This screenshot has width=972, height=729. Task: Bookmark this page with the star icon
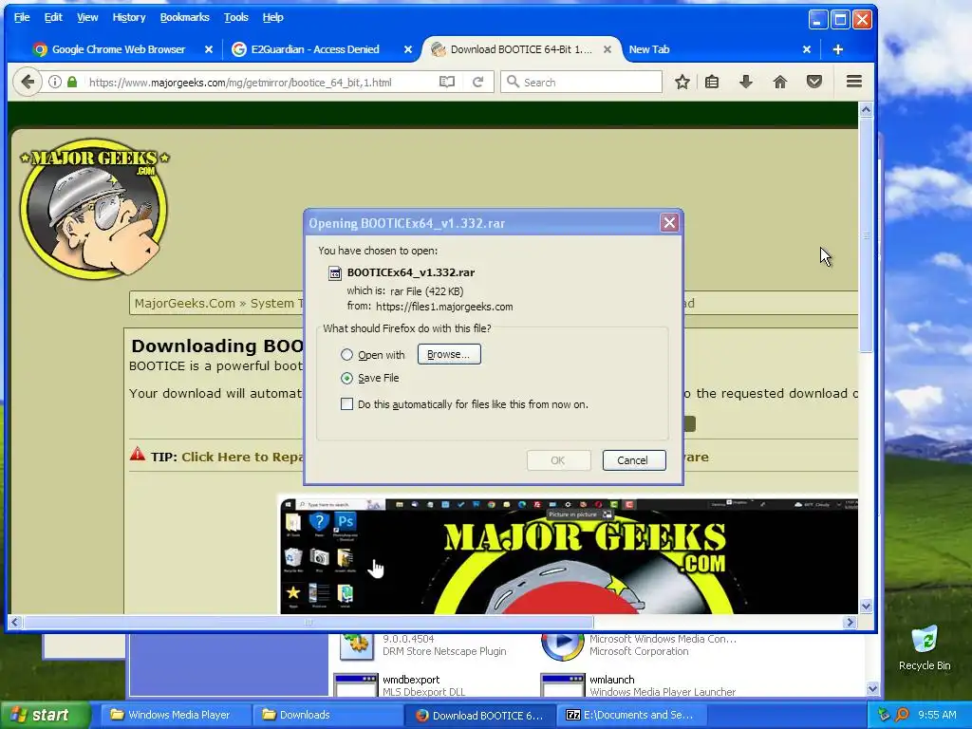682,82
